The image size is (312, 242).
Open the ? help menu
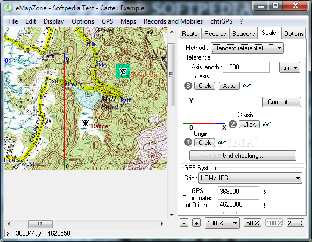click(241, 21)
